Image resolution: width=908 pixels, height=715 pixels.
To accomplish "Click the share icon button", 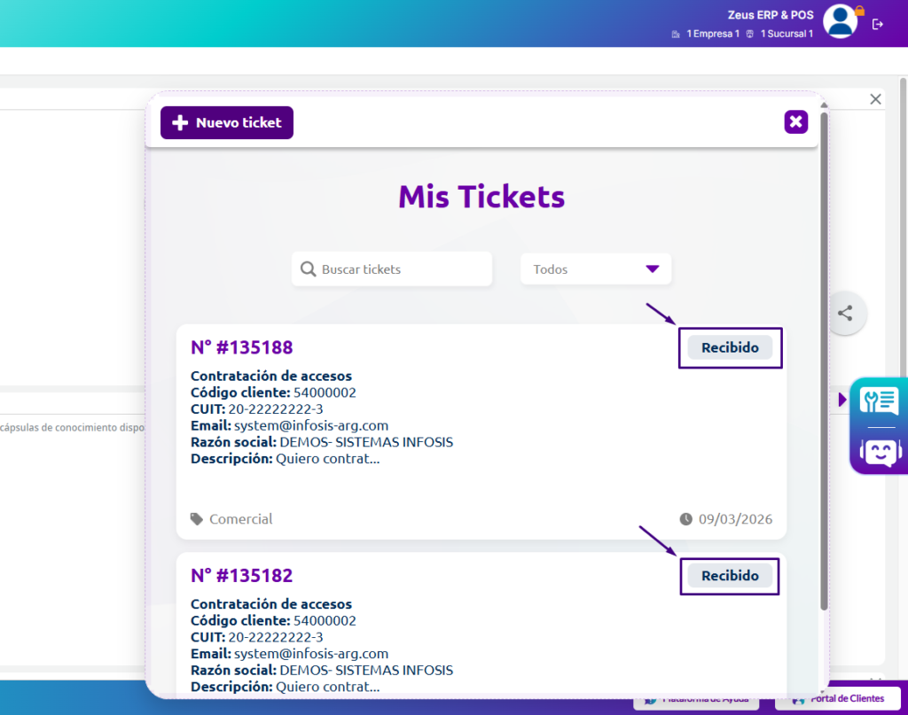I will (845, 313).
